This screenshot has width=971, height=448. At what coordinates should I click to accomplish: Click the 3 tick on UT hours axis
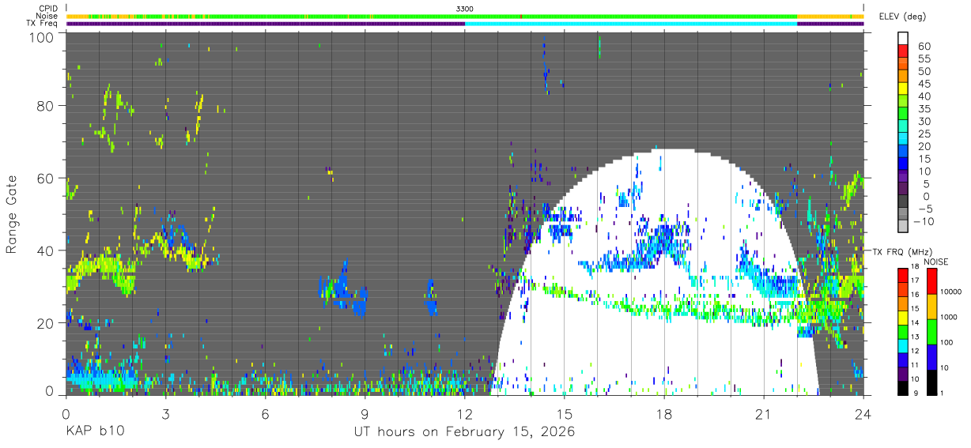[165, 414]
